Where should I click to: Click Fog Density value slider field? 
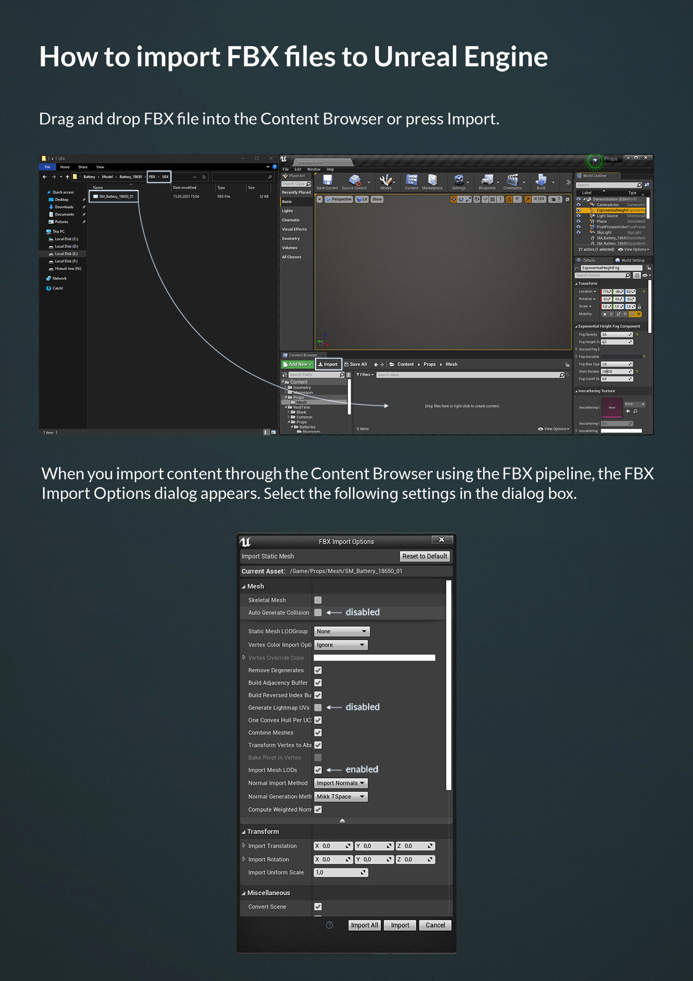pos(617,335)
